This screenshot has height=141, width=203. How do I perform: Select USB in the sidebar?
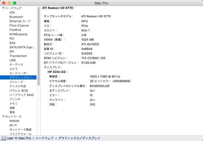click(x=12, y=60)
